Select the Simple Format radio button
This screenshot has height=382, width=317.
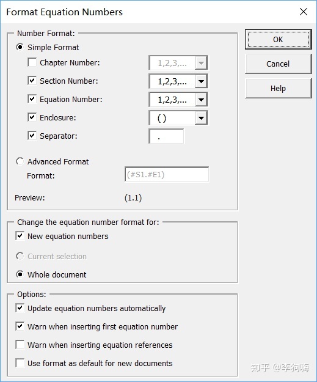point(20,47)
